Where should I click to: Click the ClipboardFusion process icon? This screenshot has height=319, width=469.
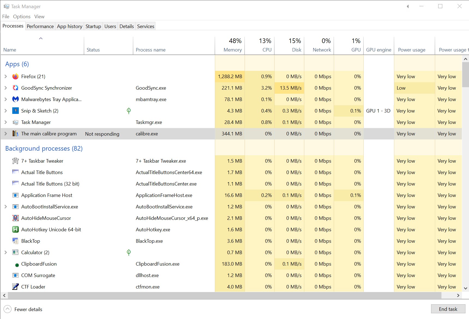[17, 265]
